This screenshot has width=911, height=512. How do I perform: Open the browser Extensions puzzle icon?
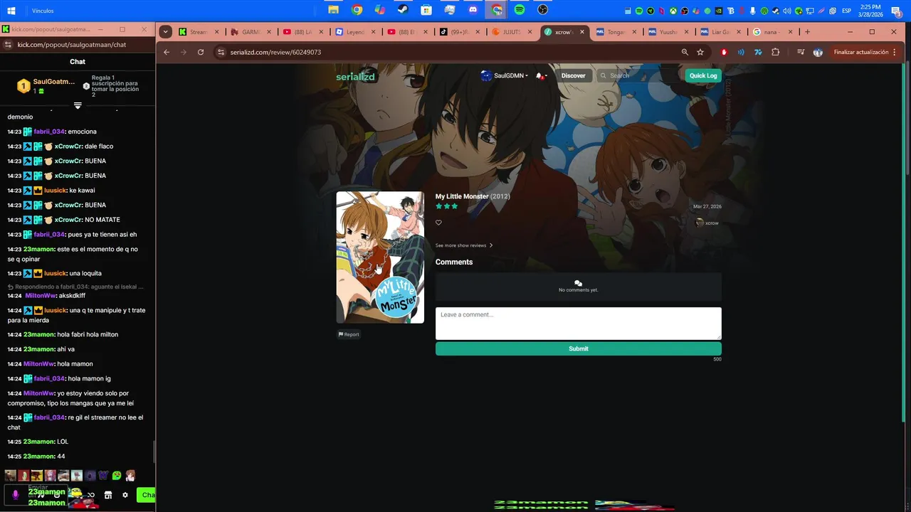pos(775,52)
